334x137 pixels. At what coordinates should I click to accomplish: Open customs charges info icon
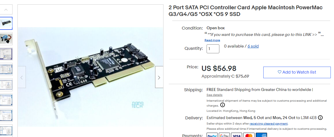[x=222, y=105]
